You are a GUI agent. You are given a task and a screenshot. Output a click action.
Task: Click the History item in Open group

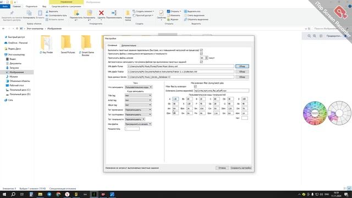[x=173, y=20]
